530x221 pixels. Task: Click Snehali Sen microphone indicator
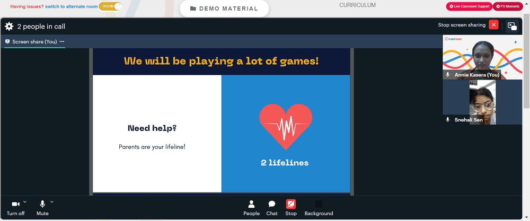tap(448, 120)
